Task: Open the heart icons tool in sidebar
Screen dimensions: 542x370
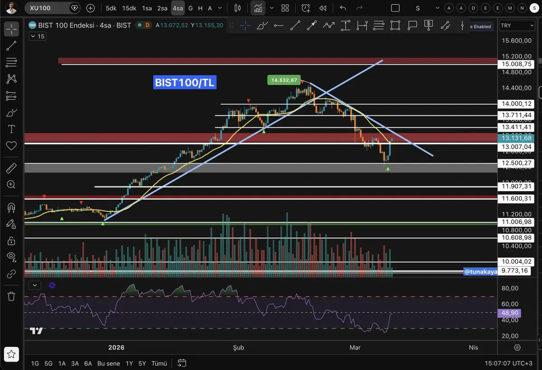Action: pyautogui.click(x=11, y=146)
